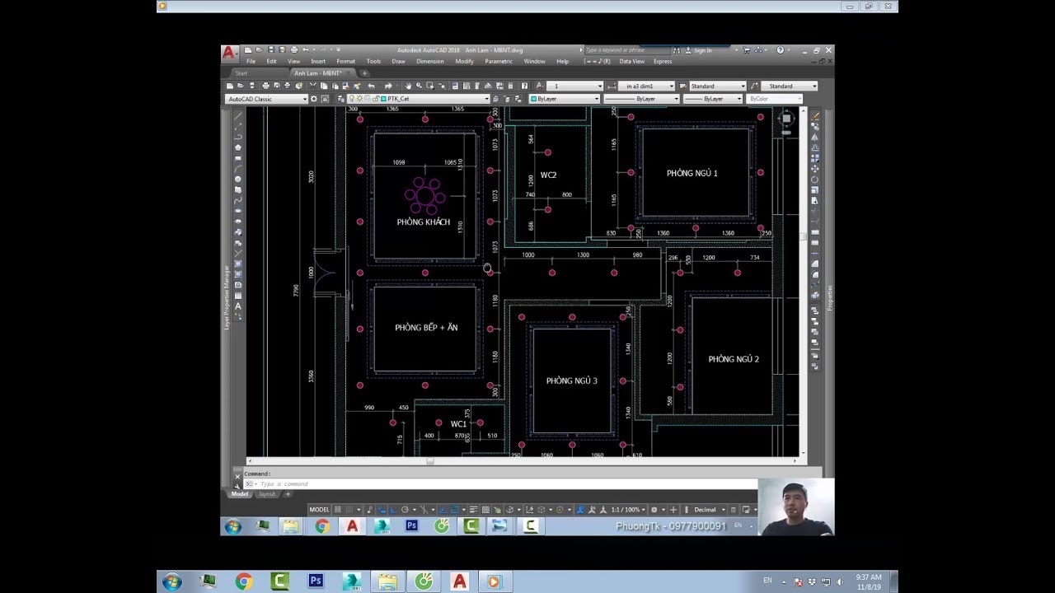The image size is (1055, 593).
Task: Open Photoshop from Windows taskbar
Action: [x=316, y=581]
